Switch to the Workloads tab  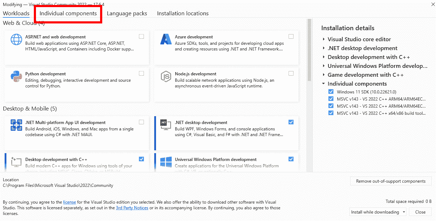pos(16,14)
